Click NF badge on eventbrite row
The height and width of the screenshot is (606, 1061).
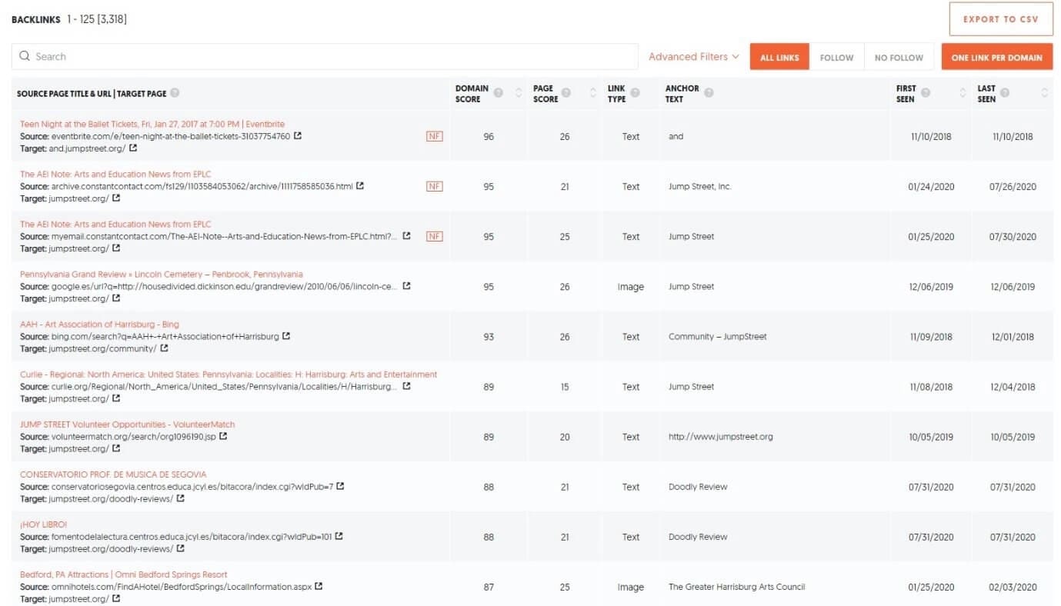tap(435, 136)
